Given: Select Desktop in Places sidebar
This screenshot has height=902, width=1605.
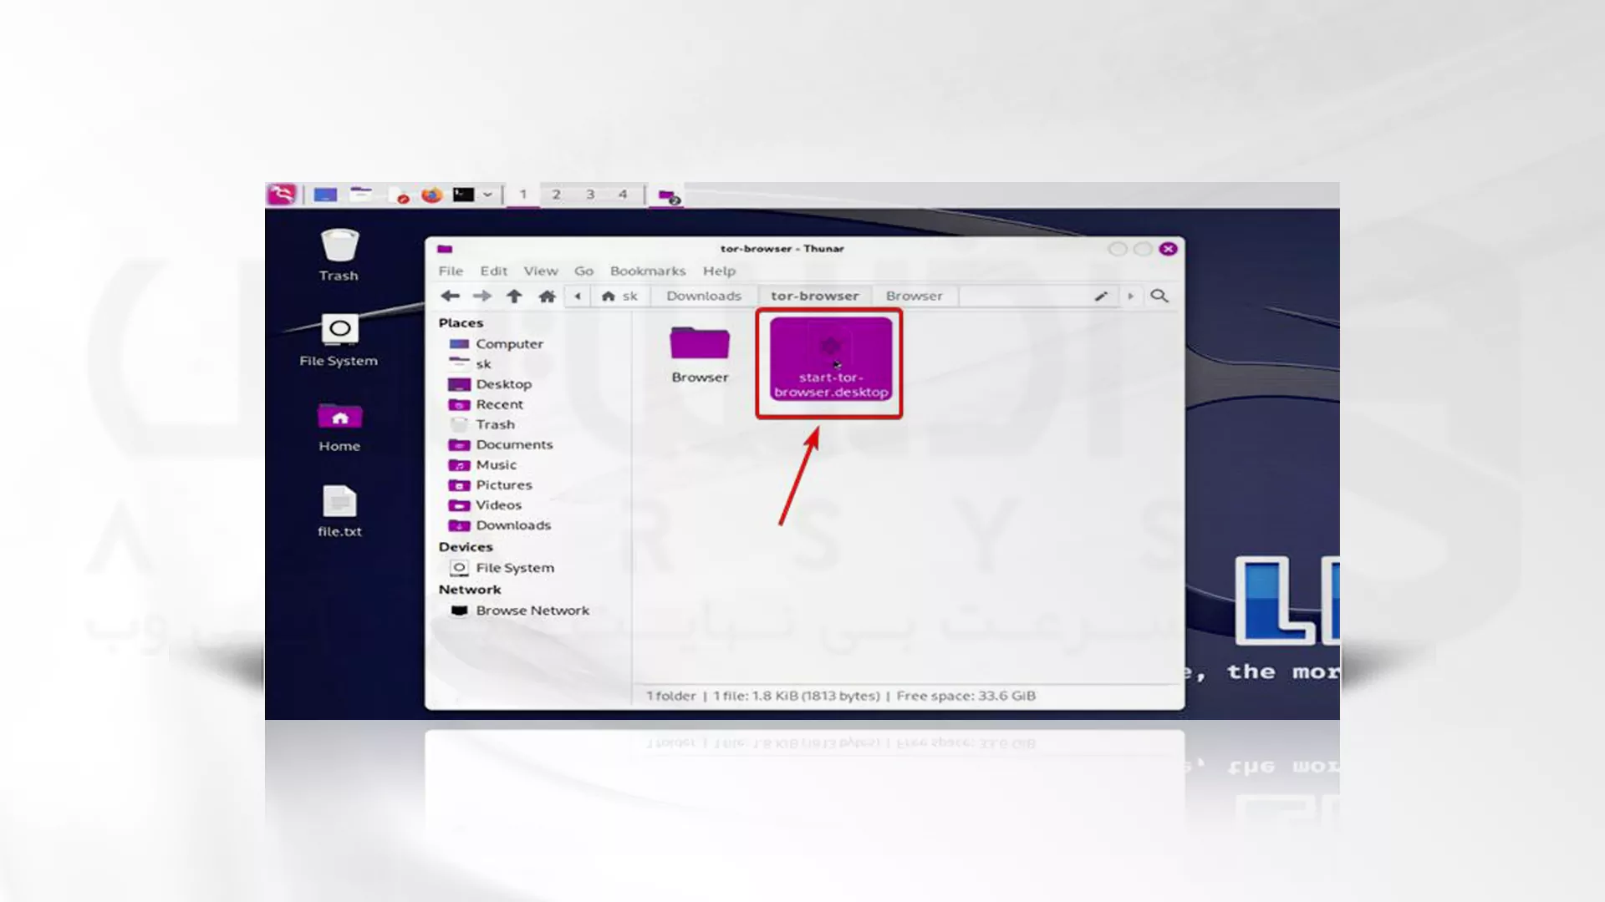Looking at the screenshot, I should (x=490, y=384).
